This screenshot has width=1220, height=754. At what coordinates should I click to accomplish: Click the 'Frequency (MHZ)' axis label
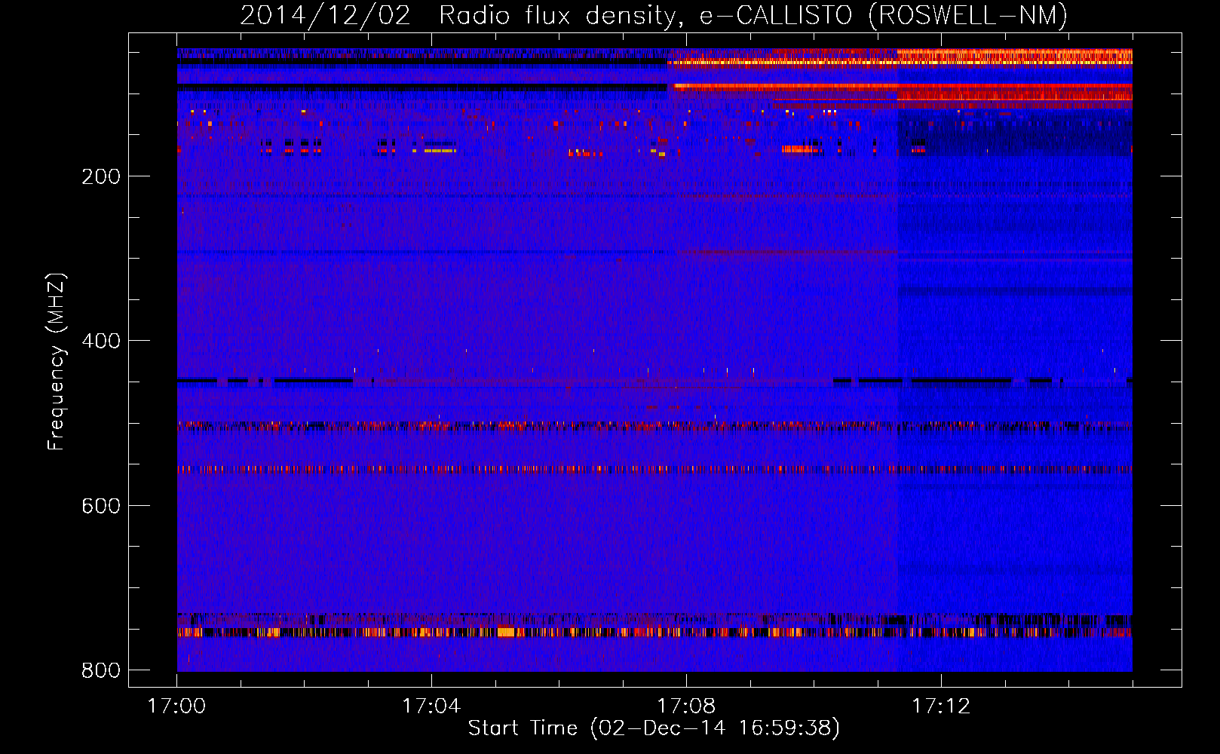tap(57, 362)
